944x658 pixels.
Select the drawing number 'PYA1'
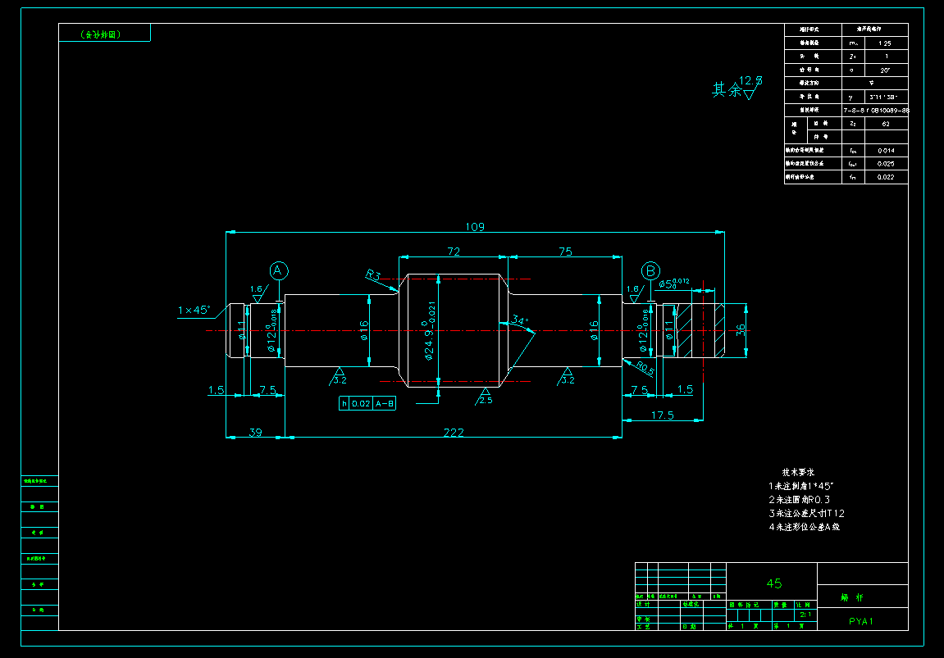861,621
